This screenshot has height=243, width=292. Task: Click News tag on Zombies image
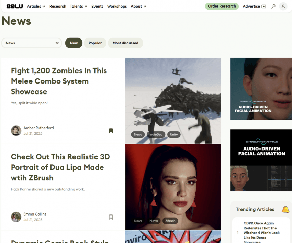click(138, 134)
